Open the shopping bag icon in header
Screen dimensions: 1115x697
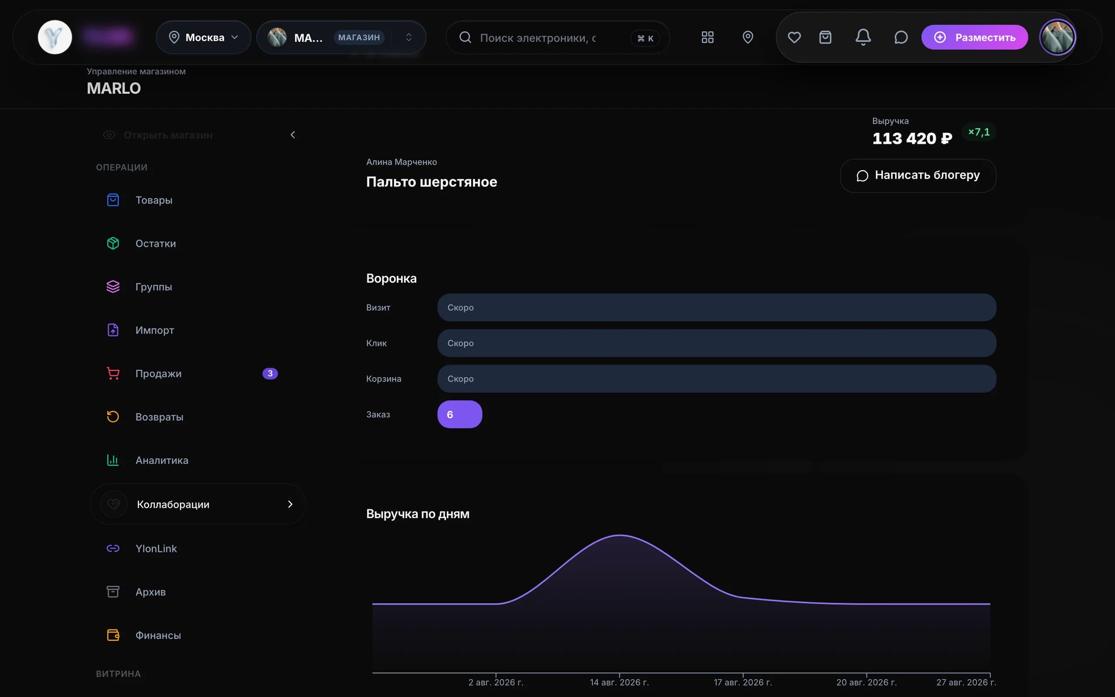[825, 37]
